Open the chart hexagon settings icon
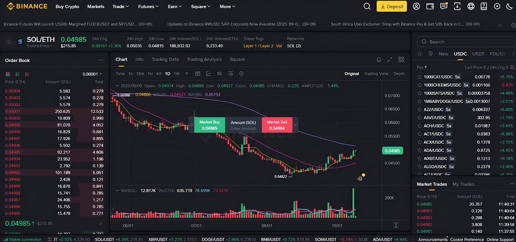This screenshot has height=242, width=516. coord(241,74)
